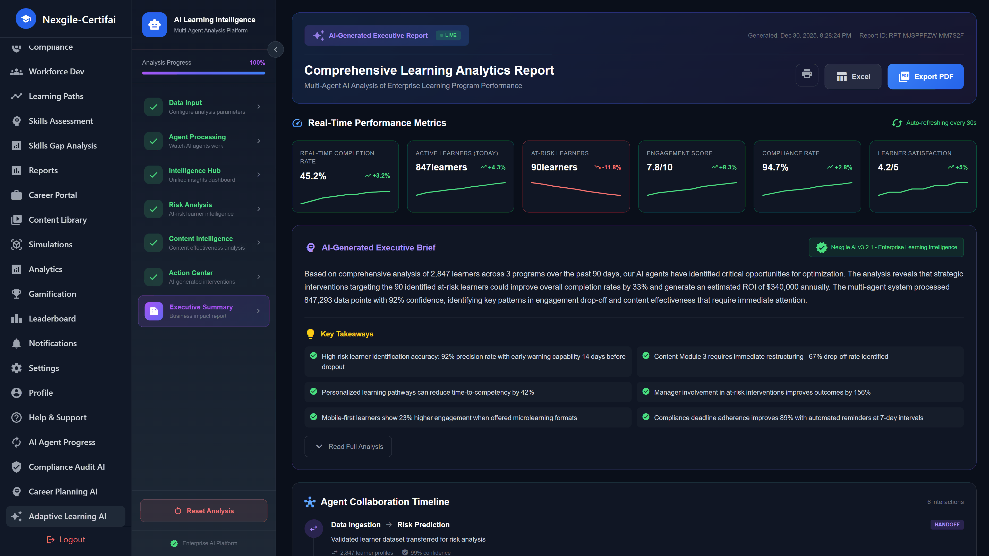Click the Analysis Progress bar
The image size is (989, 556).
point(203,73)
